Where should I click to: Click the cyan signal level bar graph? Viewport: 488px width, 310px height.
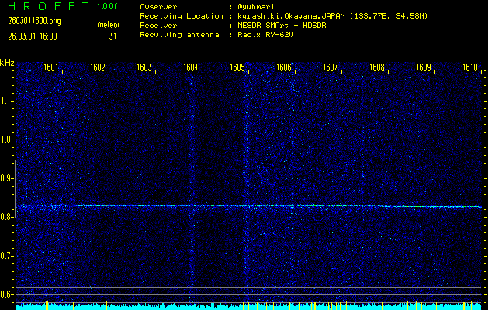pos(248,306)
